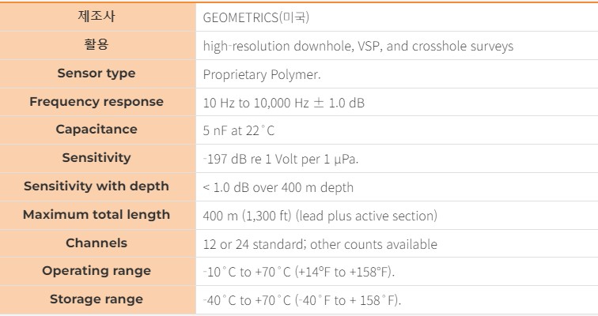Viewport: 598px width, 316px height.
Task: Click the Channels row label
Action: point(97,243)
